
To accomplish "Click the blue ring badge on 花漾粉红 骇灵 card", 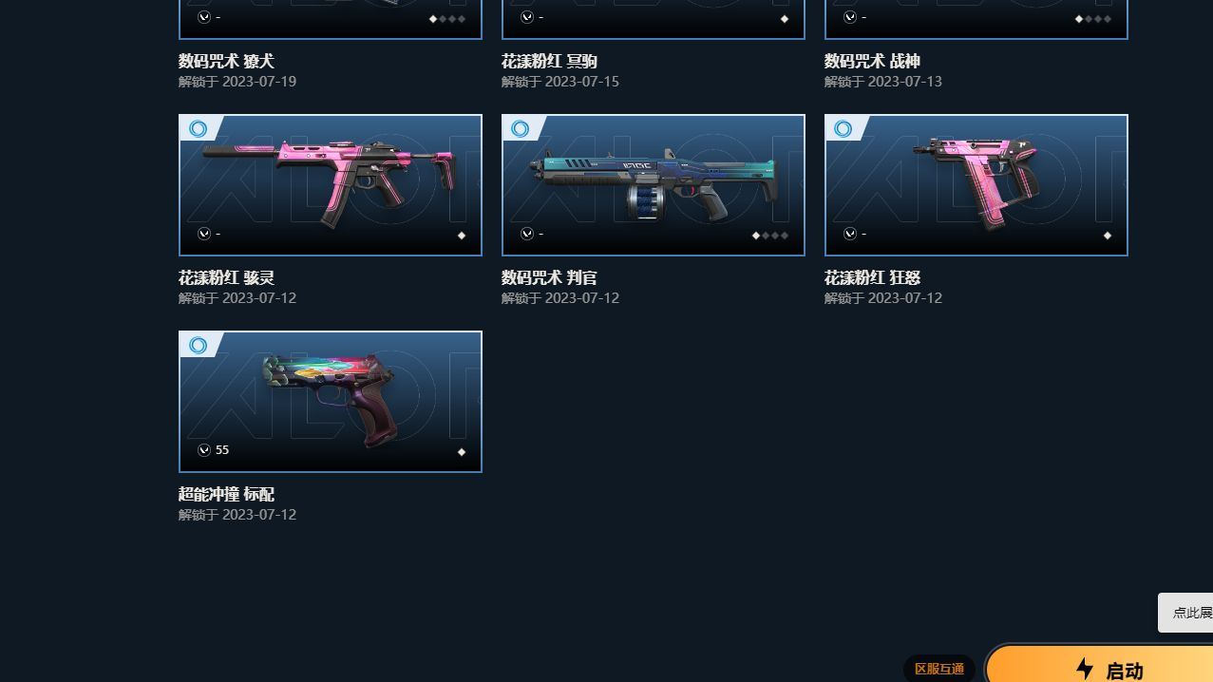I will pyautogui.click(x=198, y=129).
